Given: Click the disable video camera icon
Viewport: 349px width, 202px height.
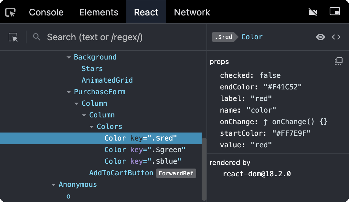Looking at the screenshot, I should pyautogui.click(x=312, y=12).
